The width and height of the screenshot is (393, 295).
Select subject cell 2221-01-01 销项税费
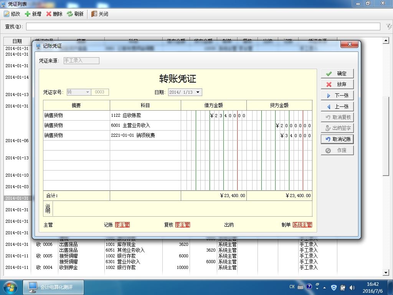[145, 136]
